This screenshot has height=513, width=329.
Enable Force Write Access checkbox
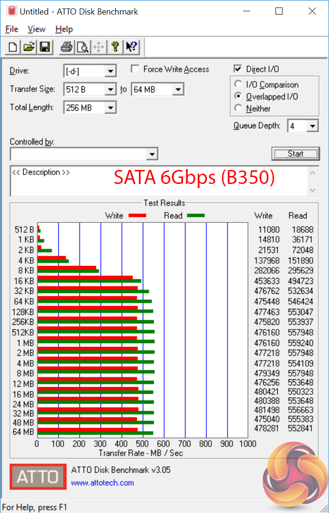(135, 69)
